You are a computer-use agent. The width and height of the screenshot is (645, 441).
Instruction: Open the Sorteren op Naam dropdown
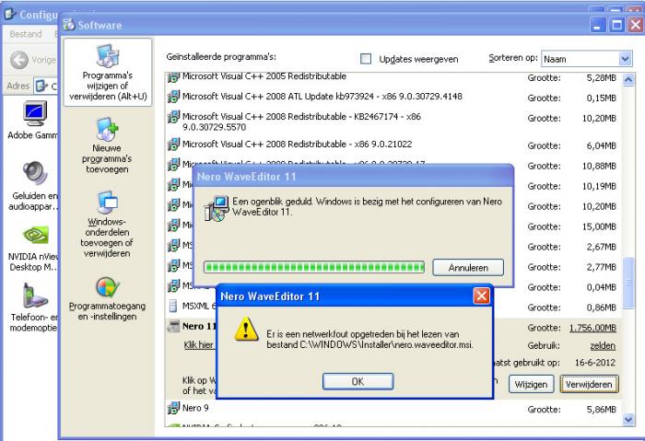[x=625, y=59]
